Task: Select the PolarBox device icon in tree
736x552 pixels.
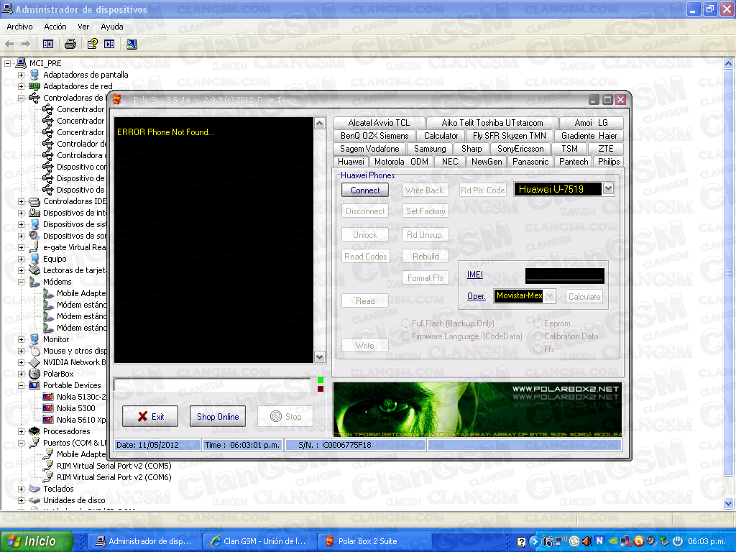Action: click(34, 374)
